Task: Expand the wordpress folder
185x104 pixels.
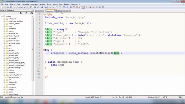Action: pos(4,87)
